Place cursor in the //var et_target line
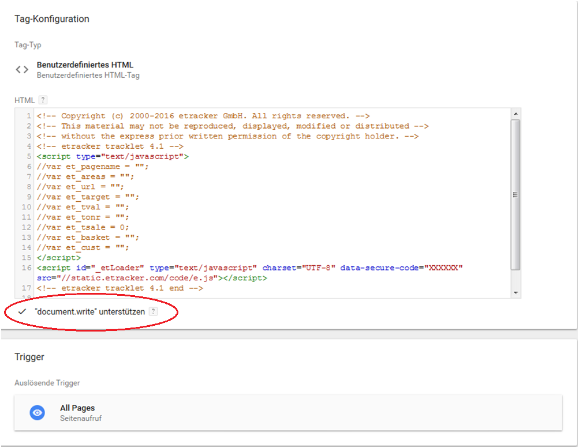This screenshot has height=448, width=579. coord(88,197)
